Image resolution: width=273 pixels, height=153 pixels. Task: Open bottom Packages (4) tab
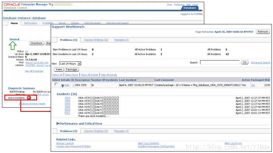click(121, 131)
